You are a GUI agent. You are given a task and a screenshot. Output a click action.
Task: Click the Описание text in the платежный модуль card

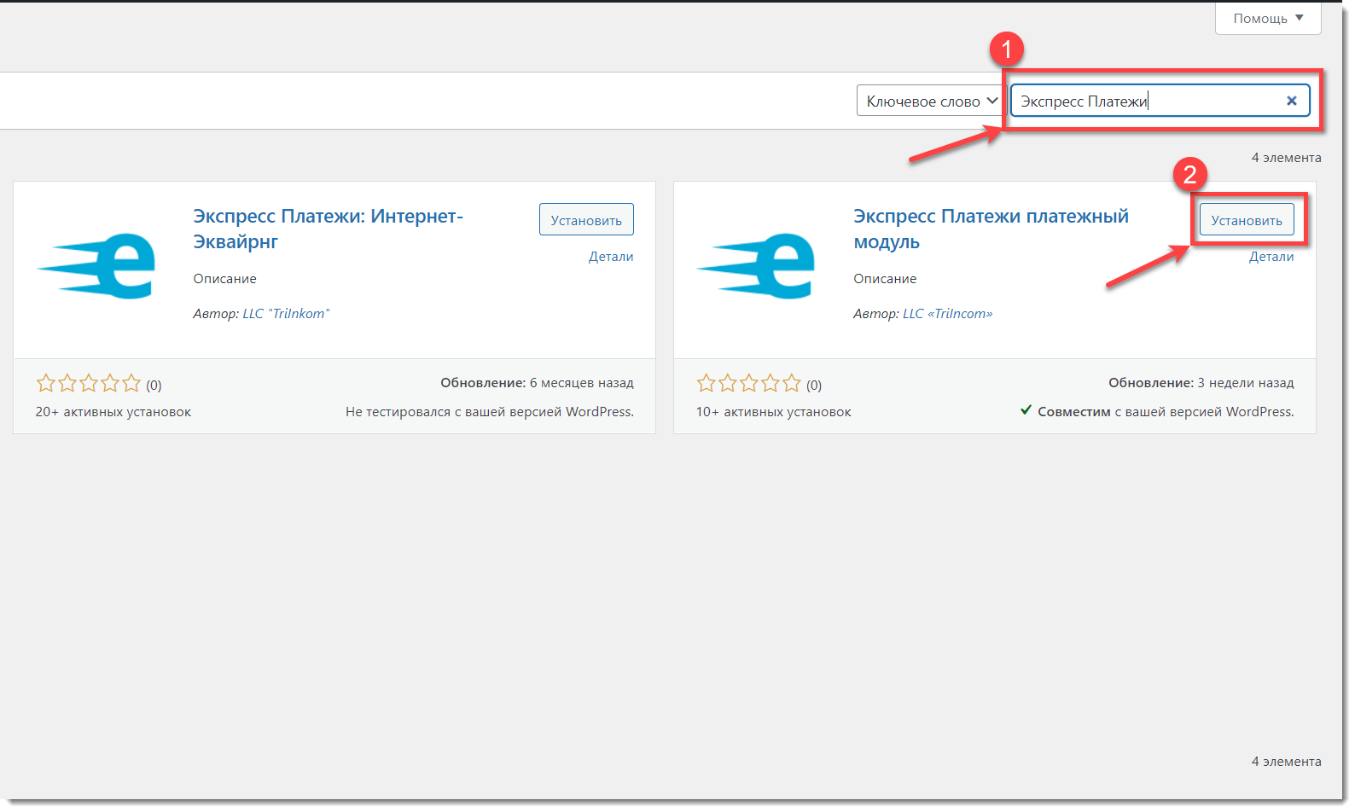tap(885, 279)
